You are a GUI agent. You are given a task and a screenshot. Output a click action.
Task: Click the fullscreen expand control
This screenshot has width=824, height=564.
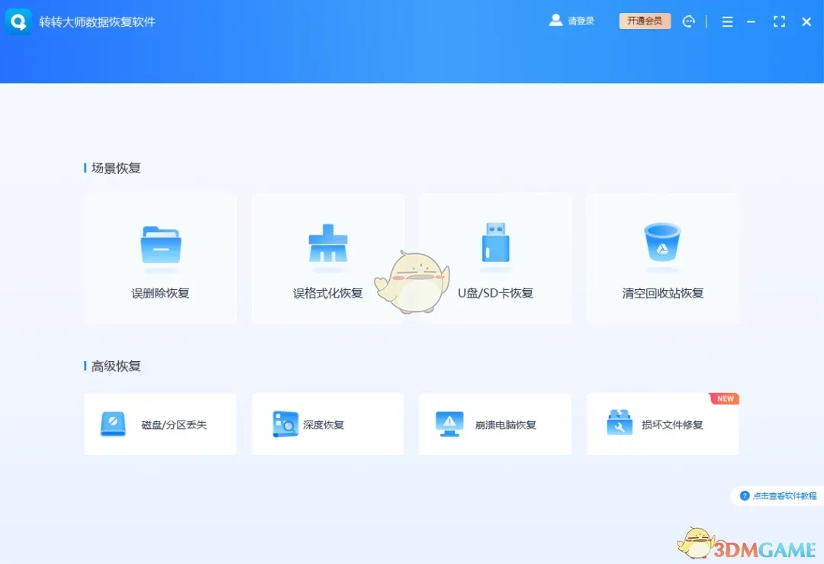pyautogui.click(x=779, y=21)
